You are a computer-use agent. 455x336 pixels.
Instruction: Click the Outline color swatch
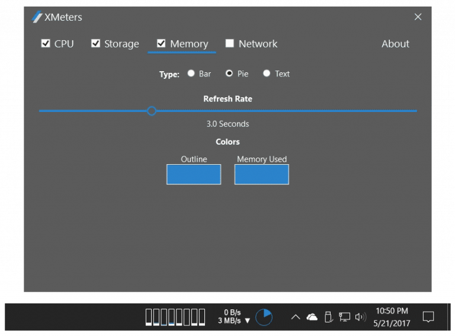(x=194, y=174)
